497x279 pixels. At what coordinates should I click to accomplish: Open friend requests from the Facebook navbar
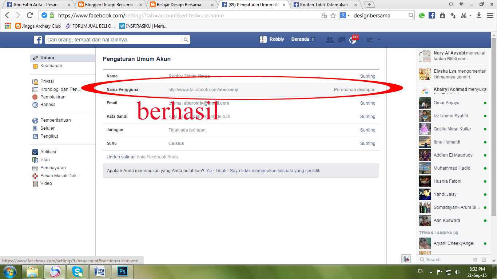330,40
